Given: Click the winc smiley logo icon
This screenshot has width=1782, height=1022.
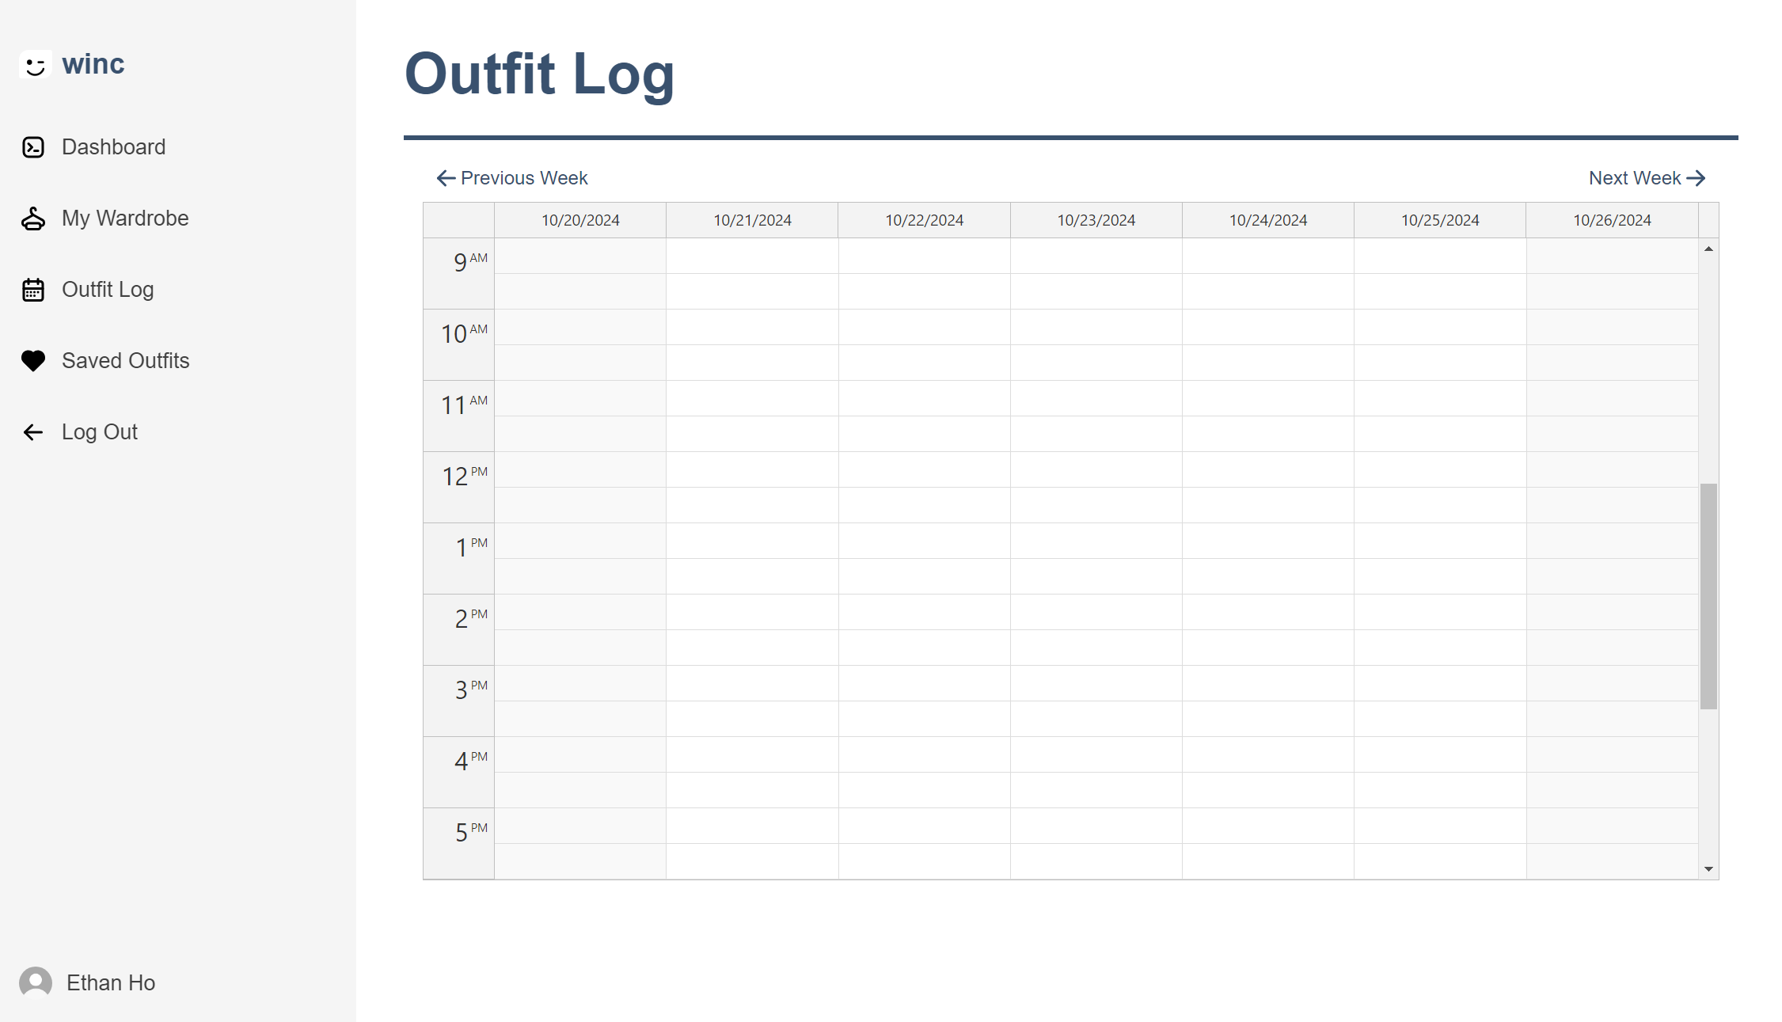Looking at the screenshot, I should (x=35, y=65).
